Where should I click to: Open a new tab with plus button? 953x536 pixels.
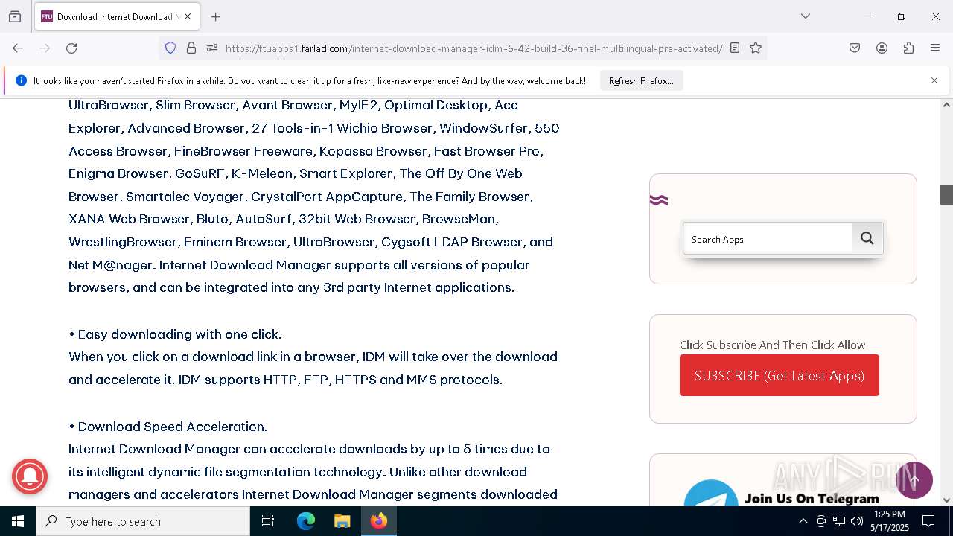pos(216,16)
